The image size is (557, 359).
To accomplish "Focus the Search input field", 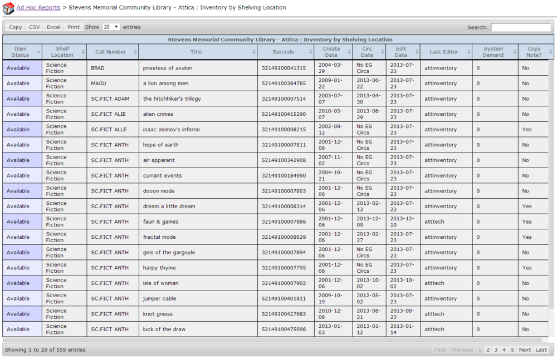I will tap(521, 27).
